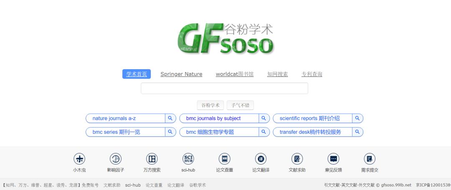The width and height of the screenshot is (451, 190).
Task: Open bmc series 期刊一览 suggestion
Action: pyautogui.click(x=117, y=132)
